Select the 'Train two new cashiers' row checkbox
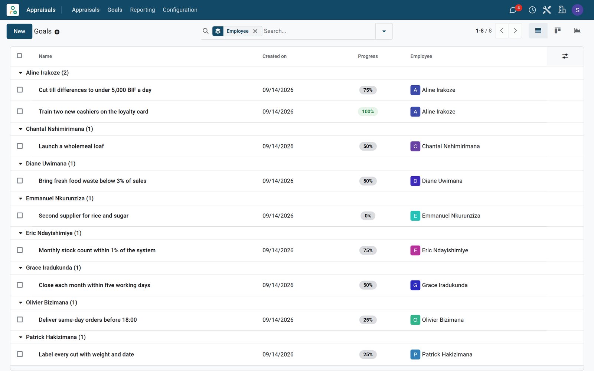Viewport: 594px width, 371px height. point(20,111)
